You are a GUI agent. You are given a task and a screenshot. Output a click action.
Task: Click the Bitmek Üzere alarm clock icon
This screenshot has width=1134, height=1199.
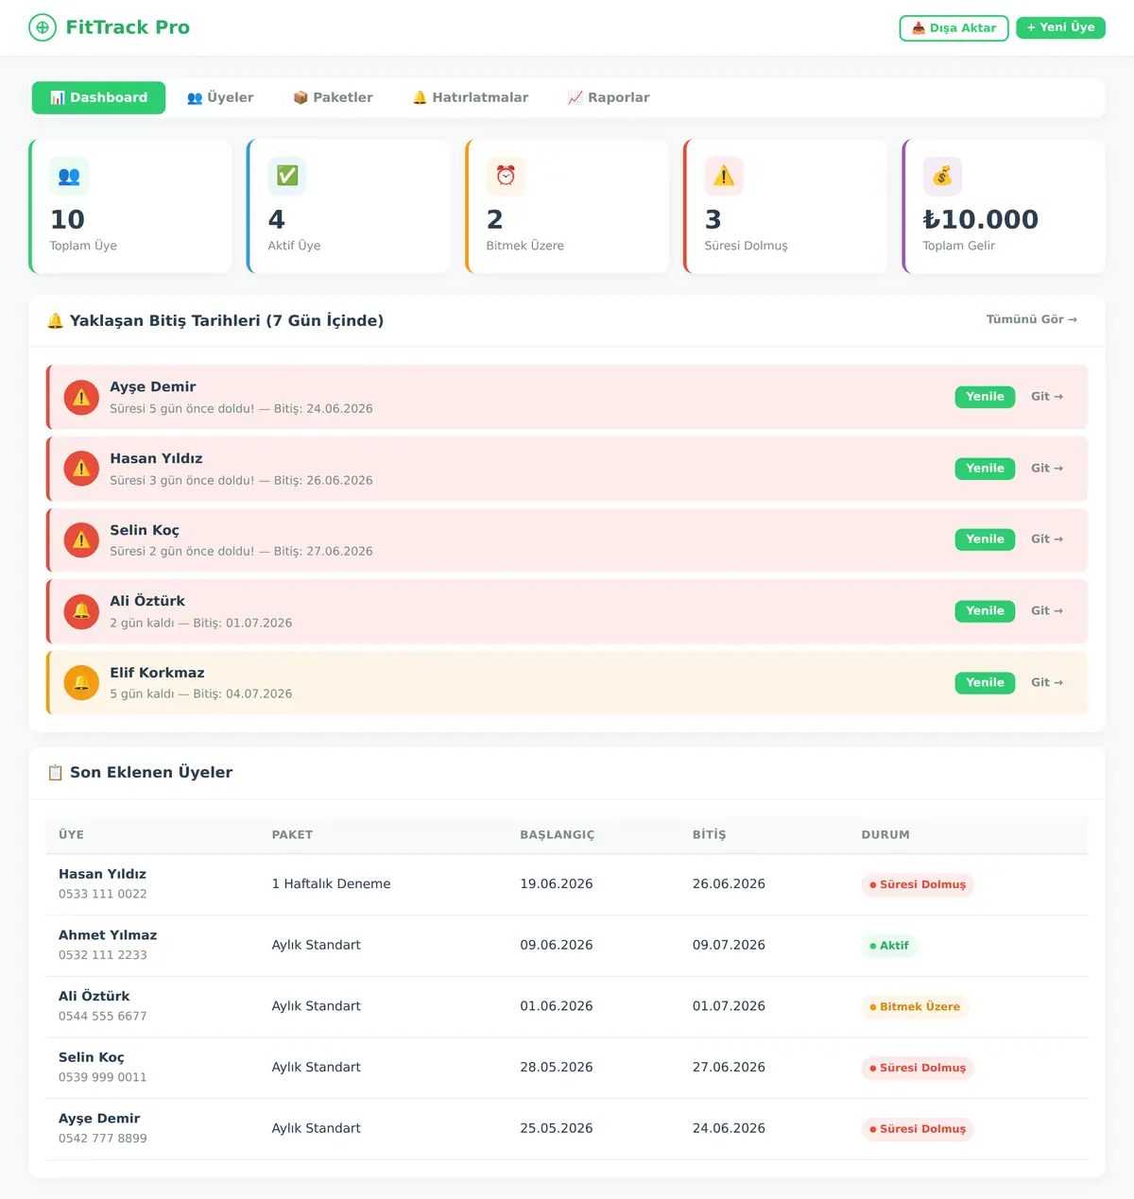click(506, 176)
